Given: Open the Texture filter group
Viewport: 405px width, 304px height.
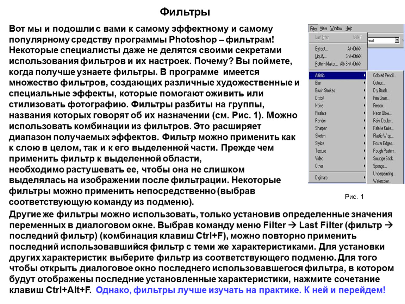Looking at the screenshot, I should coord(338,151).
